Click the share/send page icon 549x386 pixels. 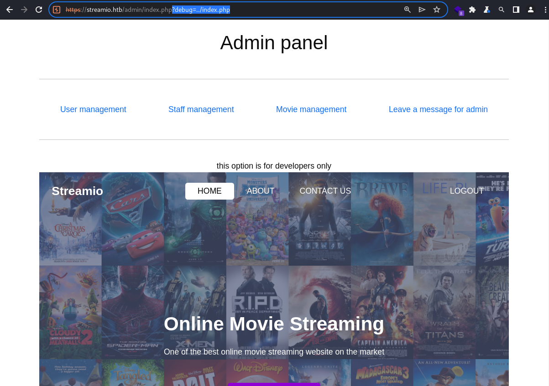pos(422,10)
